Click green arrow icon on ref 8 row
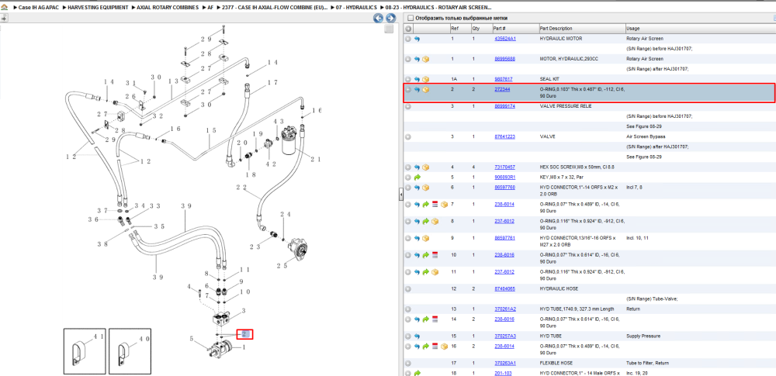776x376 pixels. pos(425,221)
